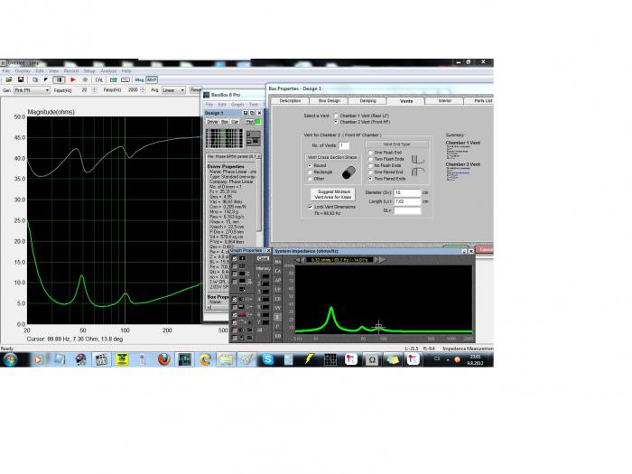Open Graph menu in BassBox 6 Pro
The image size is (632, 474).
coord(237,105)
